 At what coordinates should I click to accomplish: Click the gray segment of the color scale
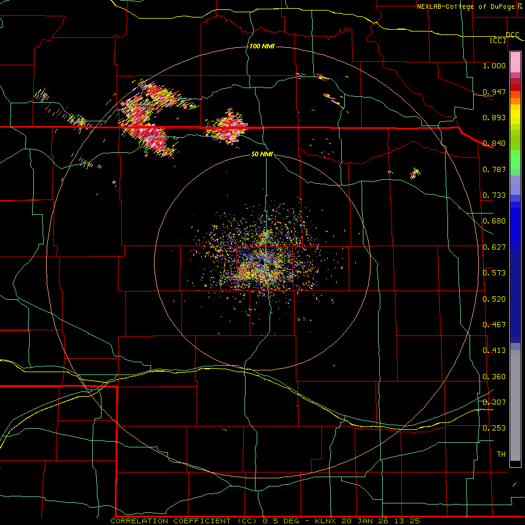click(x=515, y=405)
